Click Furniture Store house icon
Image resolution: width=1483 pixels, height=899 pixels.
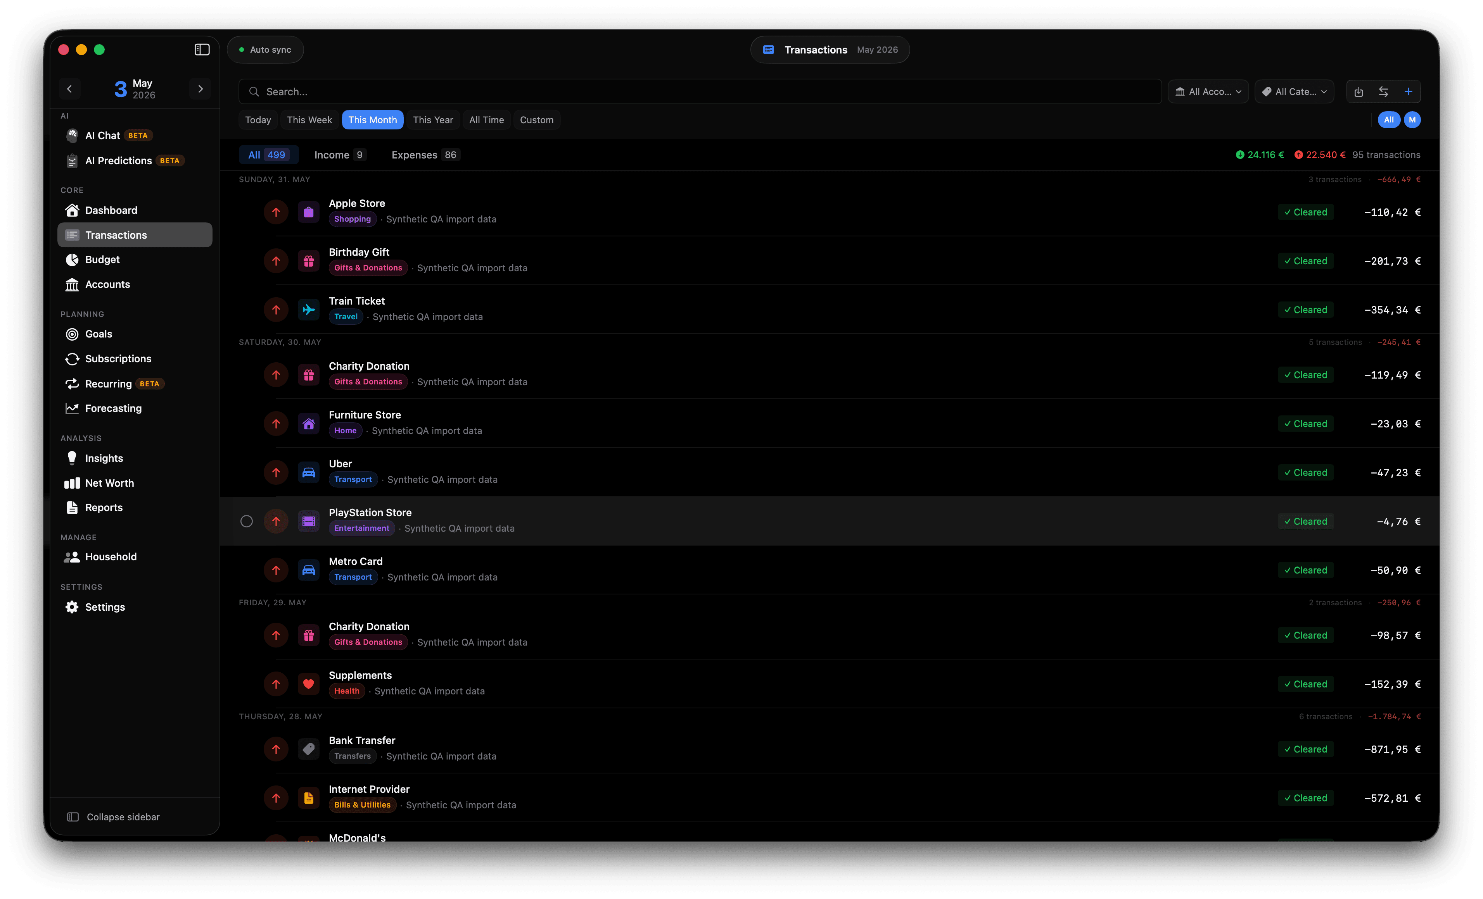309,424
